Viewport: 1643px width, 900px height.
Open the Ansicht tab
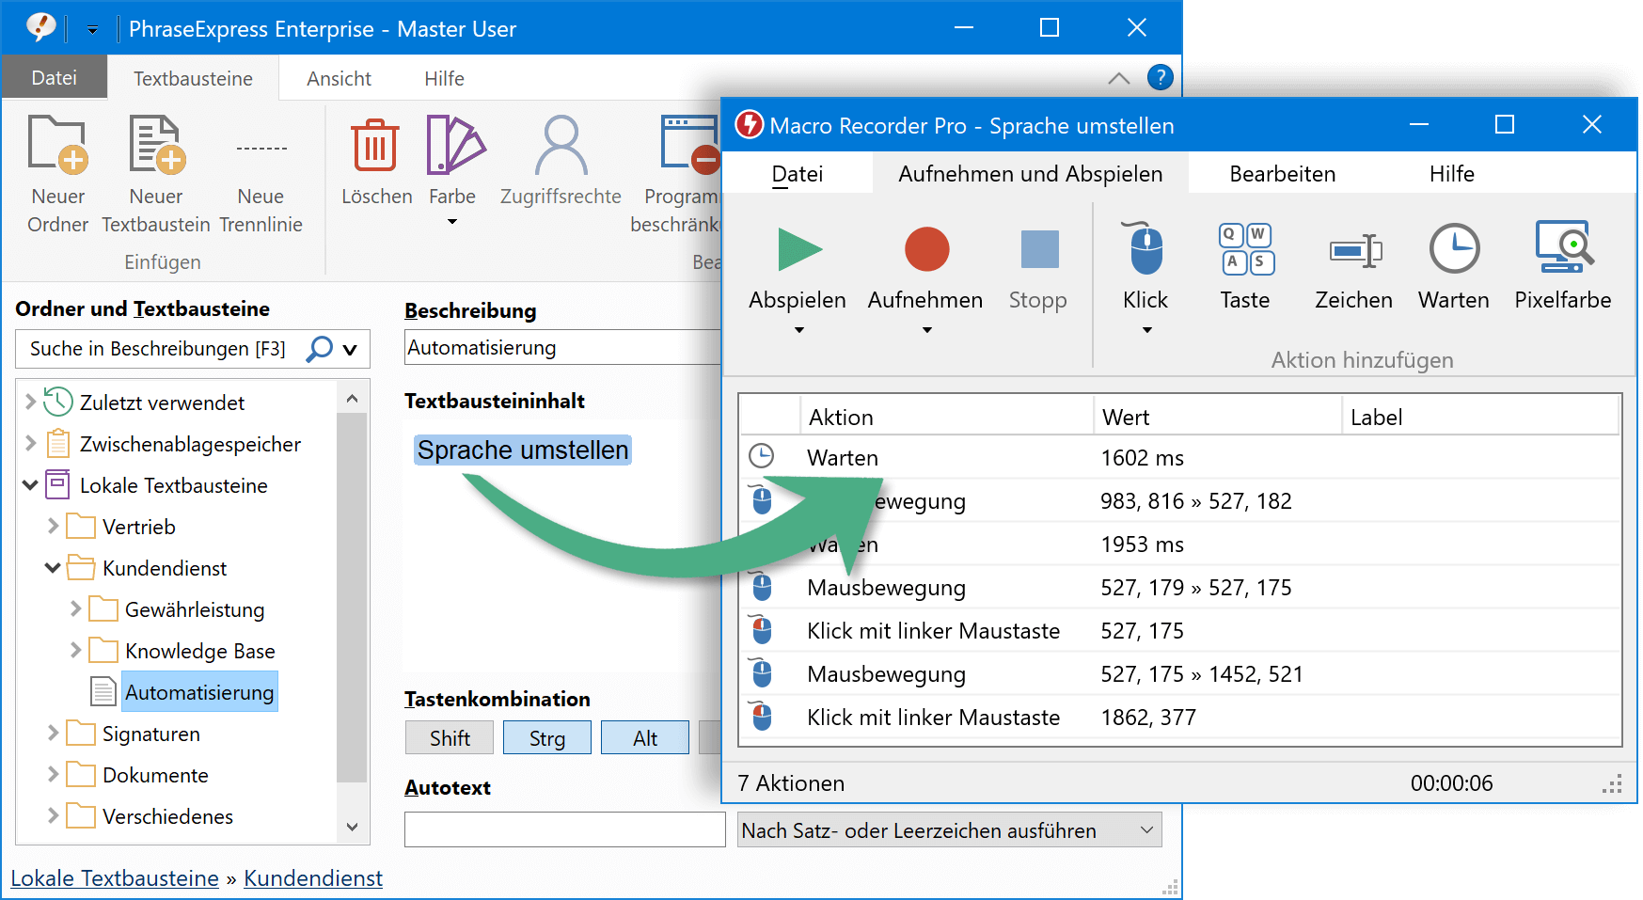(x=339, y=79)
